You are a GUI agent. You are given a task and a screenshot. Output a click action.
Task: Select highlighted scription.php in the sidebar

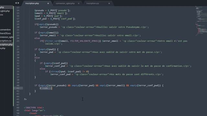6,44
